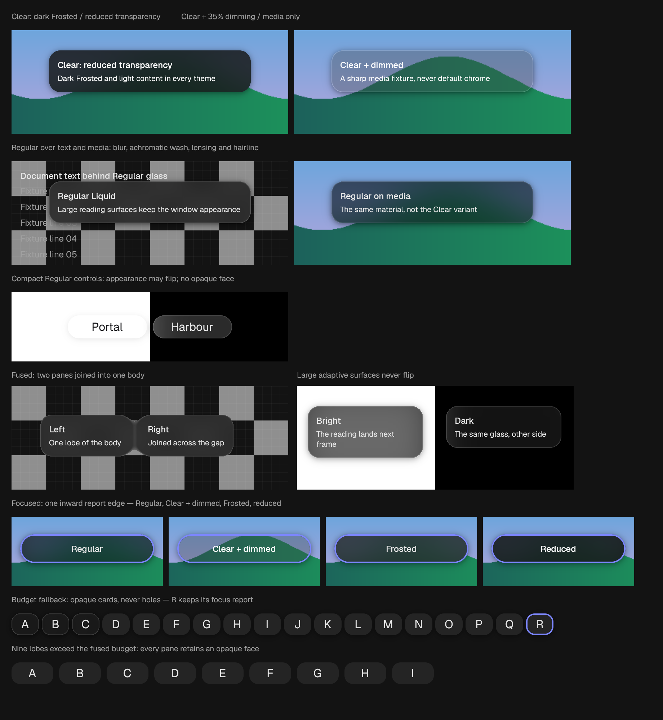Click the focused R card

[540, 624]
